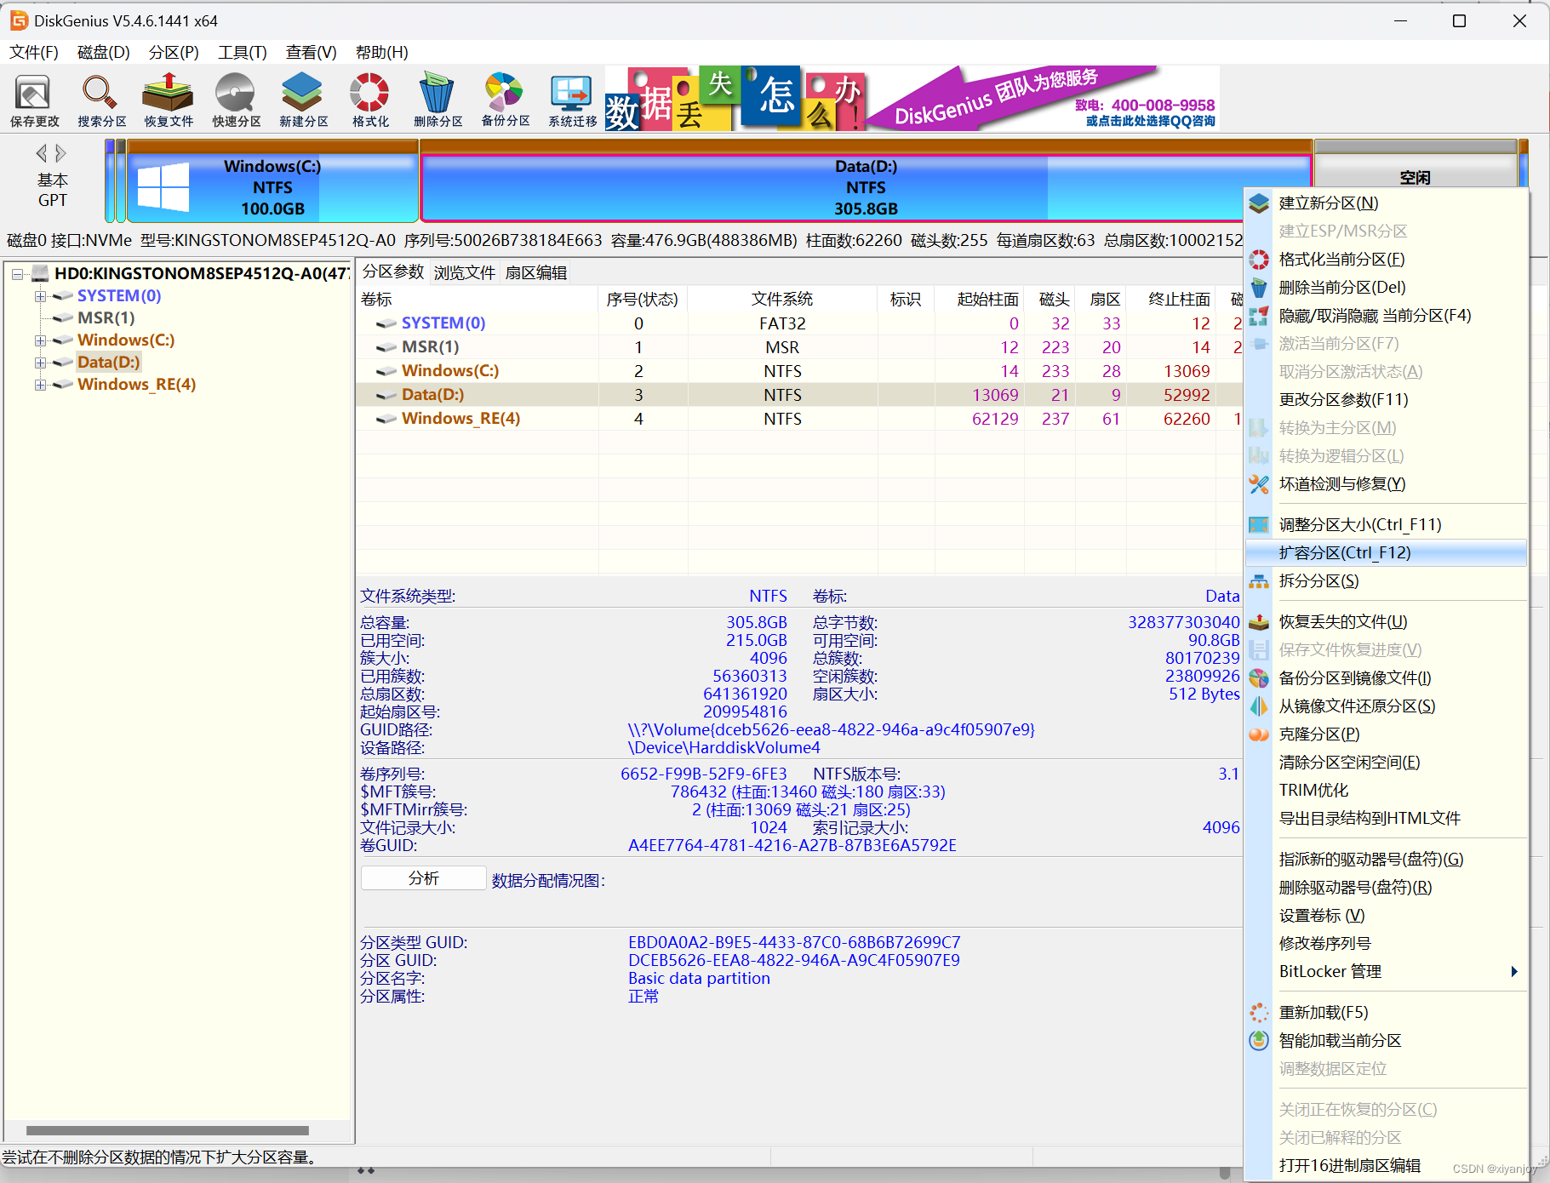Image resolution: width=1550 pixels, height=1183 pixels.
Task: Expand the Windows(C:) tree node
Action: (40, 340)
